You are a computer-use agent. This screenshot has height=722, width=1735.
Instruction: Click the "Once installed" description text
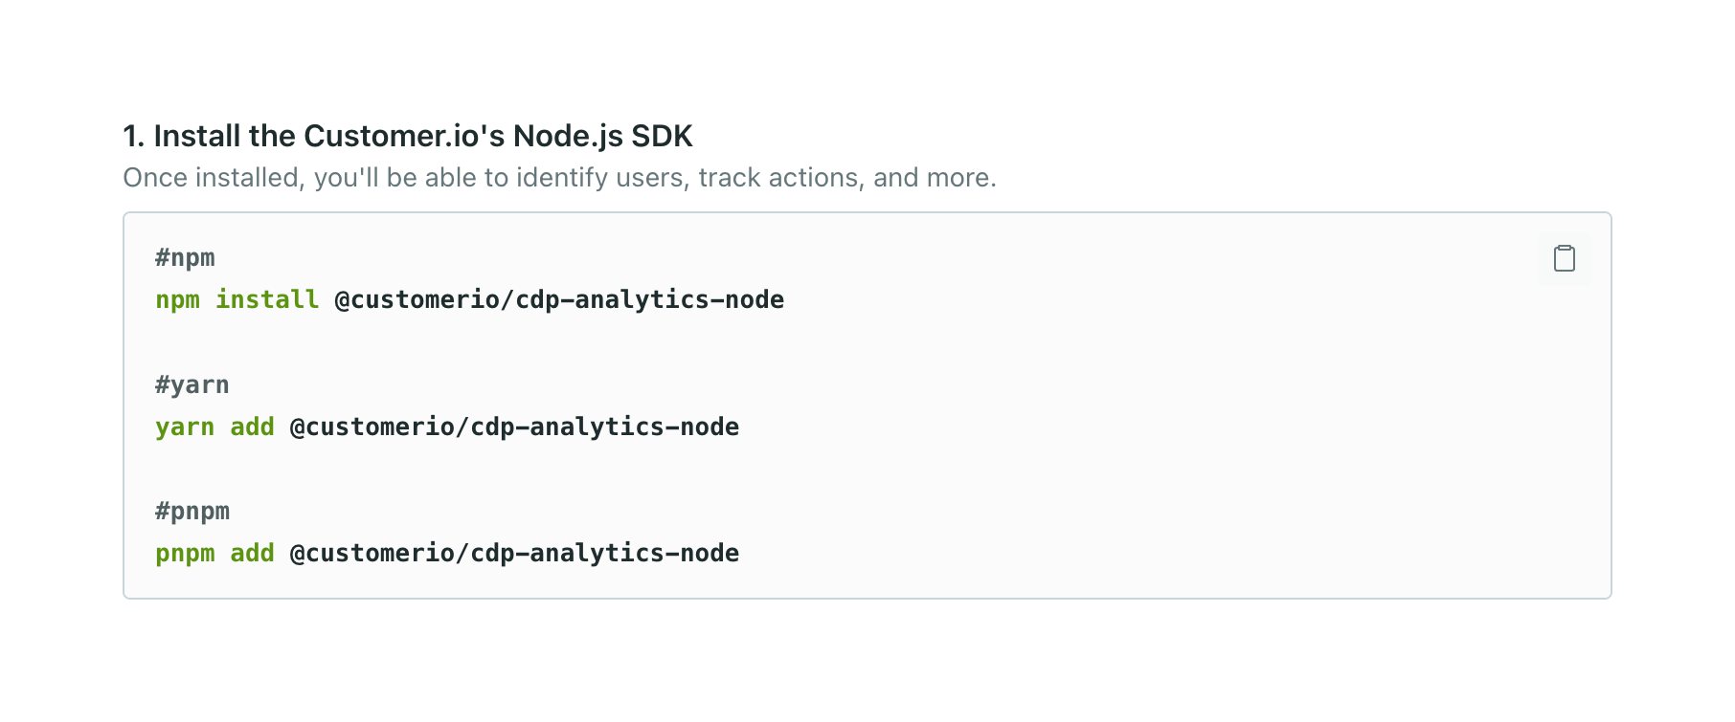click(x=559, y=178)
